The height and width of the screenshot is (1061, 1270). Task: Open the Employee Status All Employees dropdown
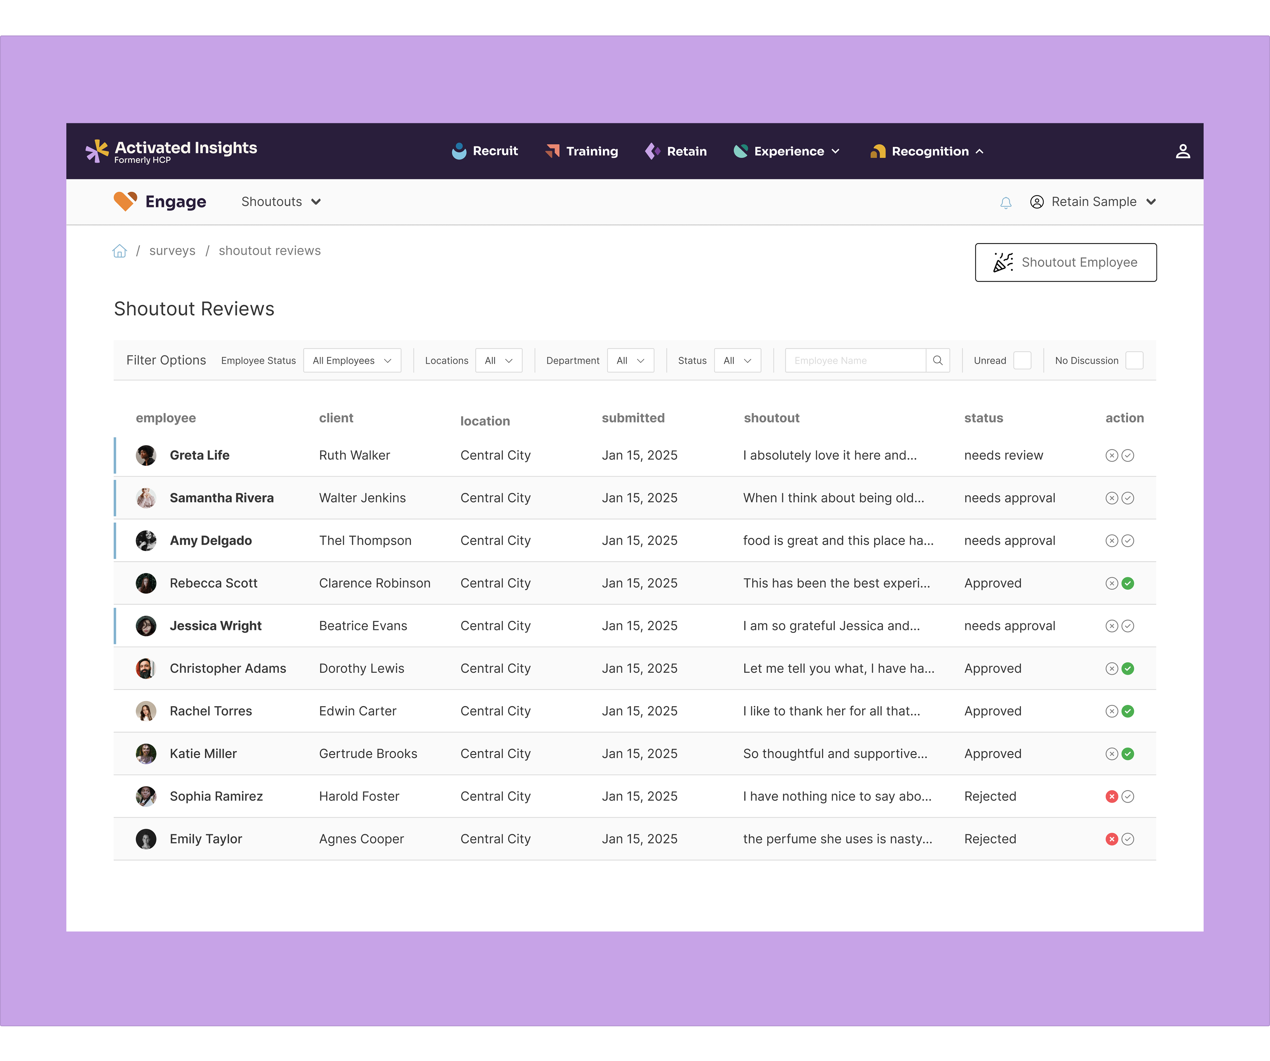(352, 360)
